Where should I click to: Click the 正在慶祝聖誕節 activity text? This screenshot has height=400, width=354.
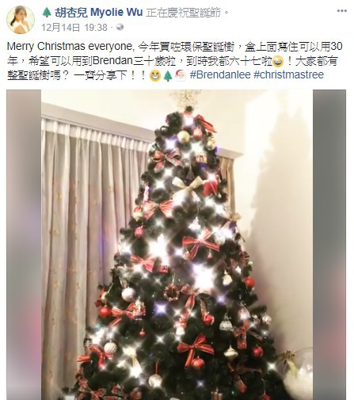184,13
